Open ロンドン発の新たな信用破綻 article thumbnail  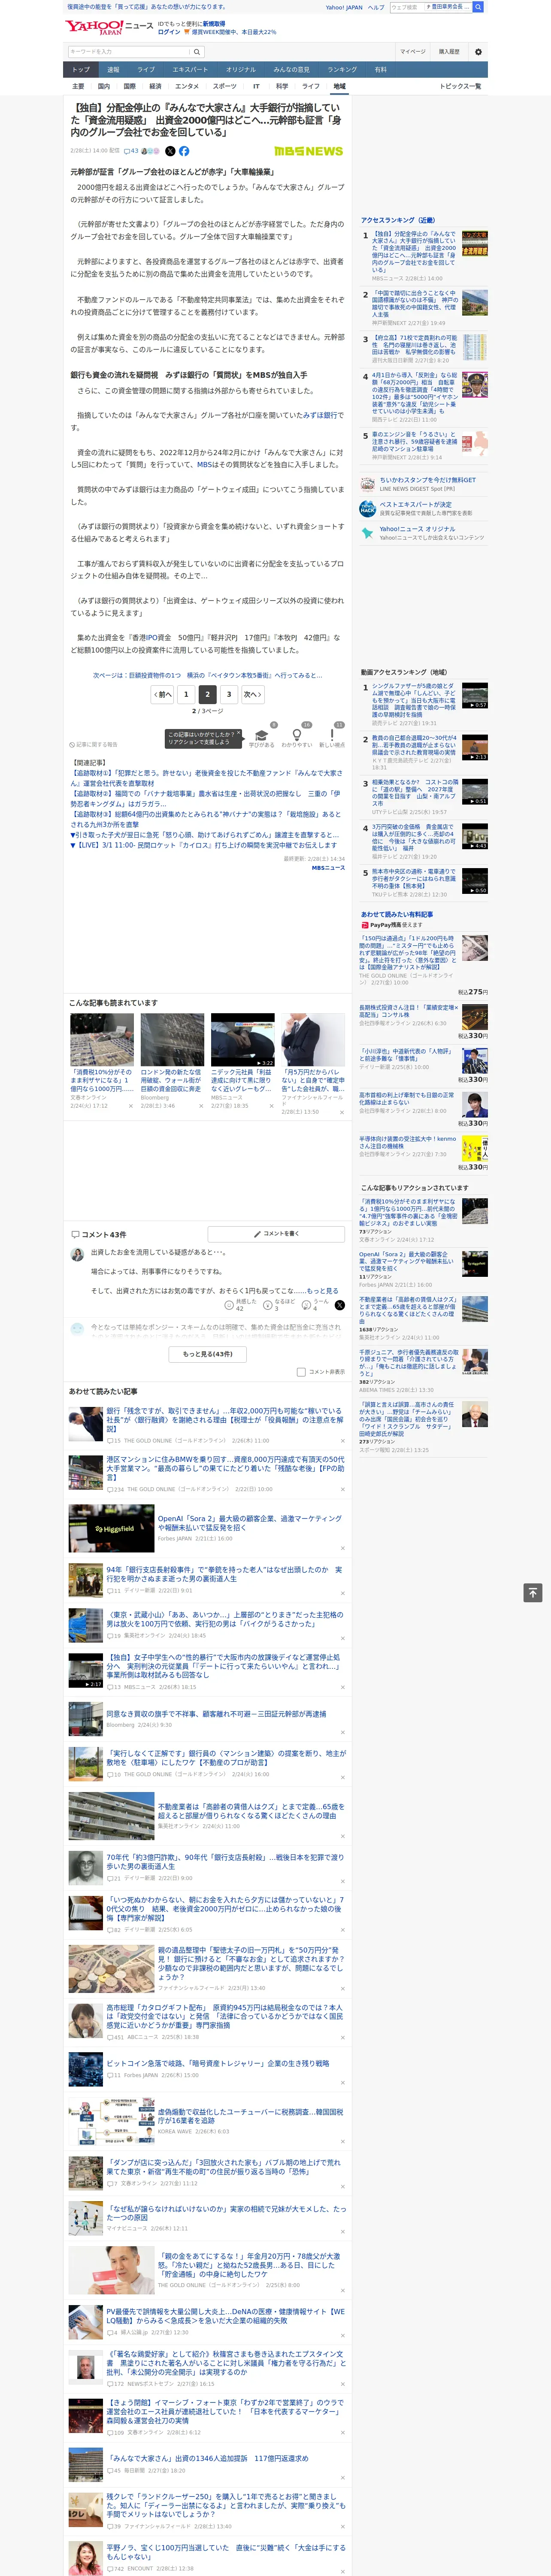pos(172,1040)
